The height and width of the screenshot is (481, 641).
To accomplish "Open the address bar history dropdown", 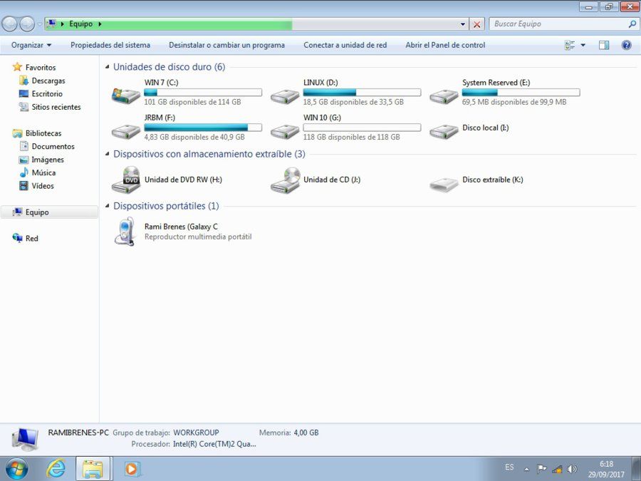I will tap(463, 24).
